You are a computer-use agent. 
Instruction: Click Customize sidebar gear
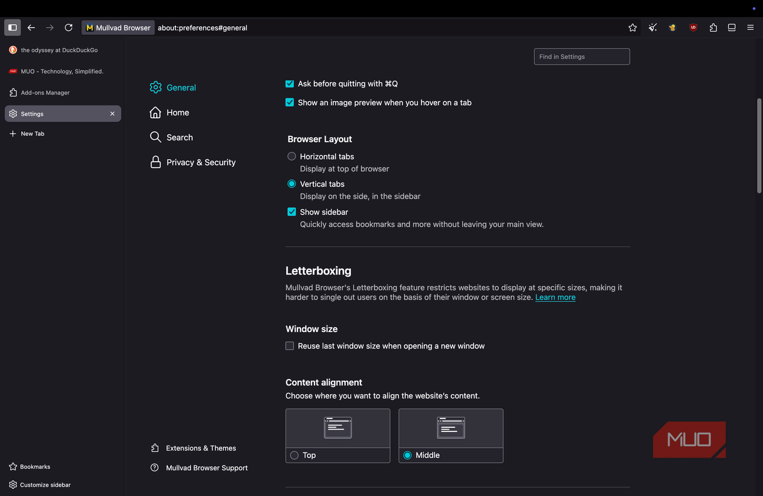pyautogui.click(x=39, y=485)
